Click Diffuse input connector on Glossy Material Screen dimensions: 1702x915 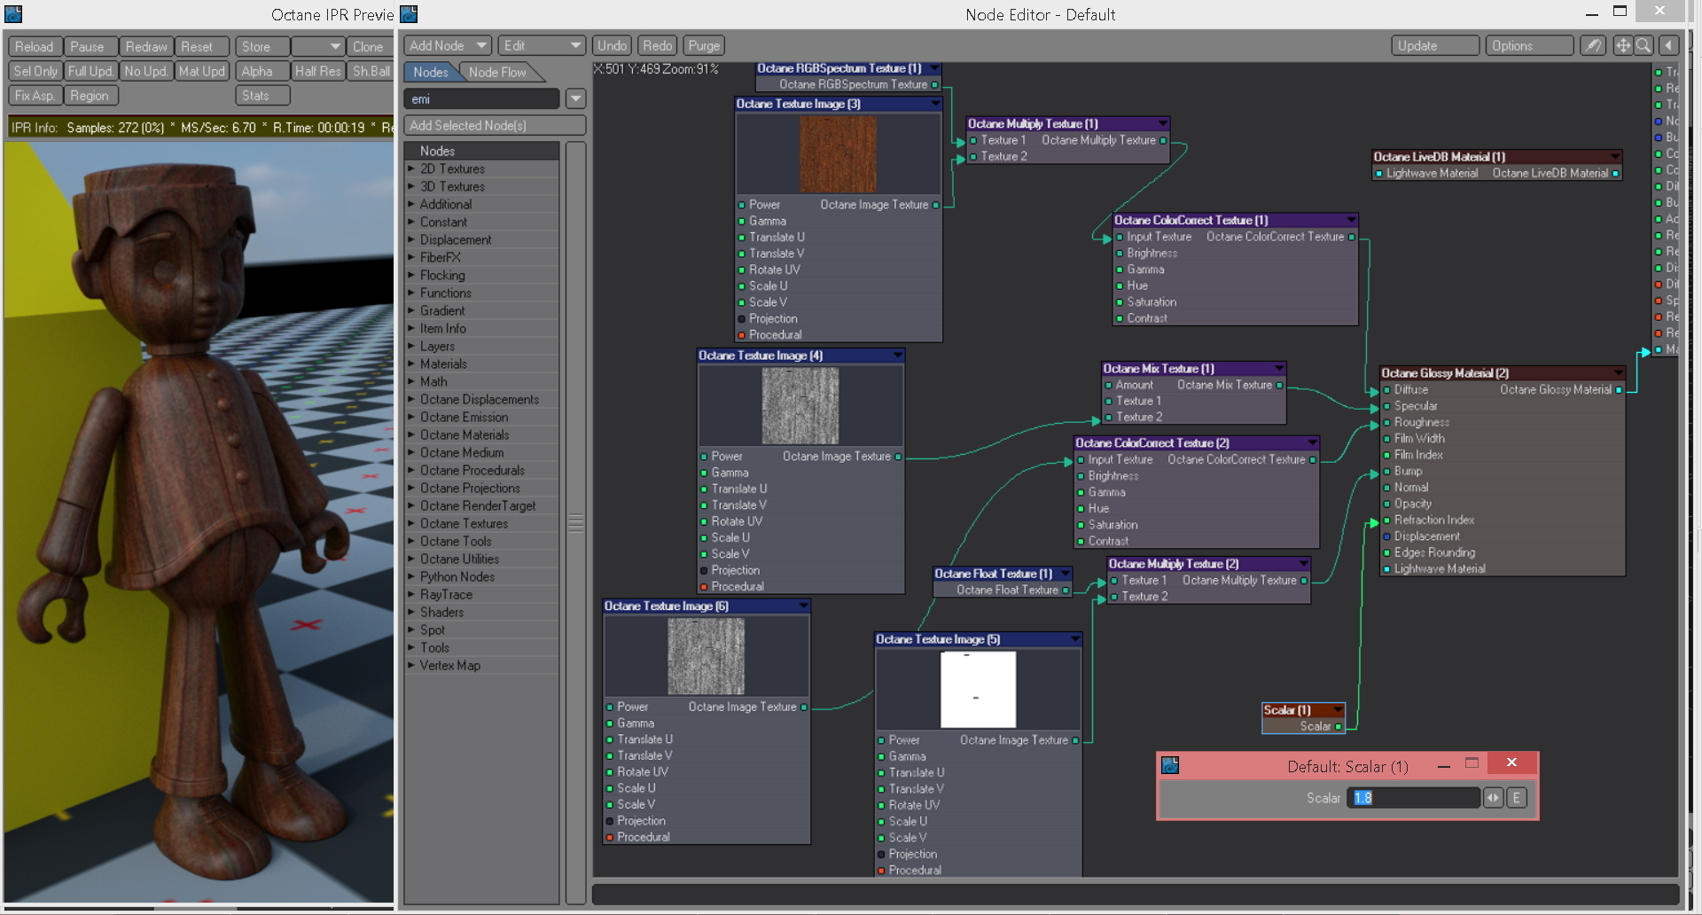point(1386,390)
